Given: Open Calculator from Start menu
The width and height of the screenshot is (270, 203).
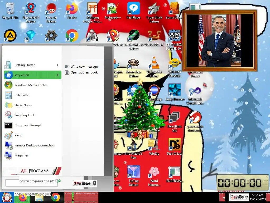Looking at the screenshot, I should [x=32, y=95].
